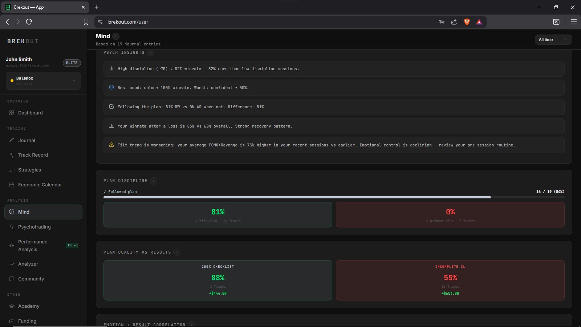Screen dimensions: 581x327
Task: Click the Journal pencil icon
Action: [12, 140]
